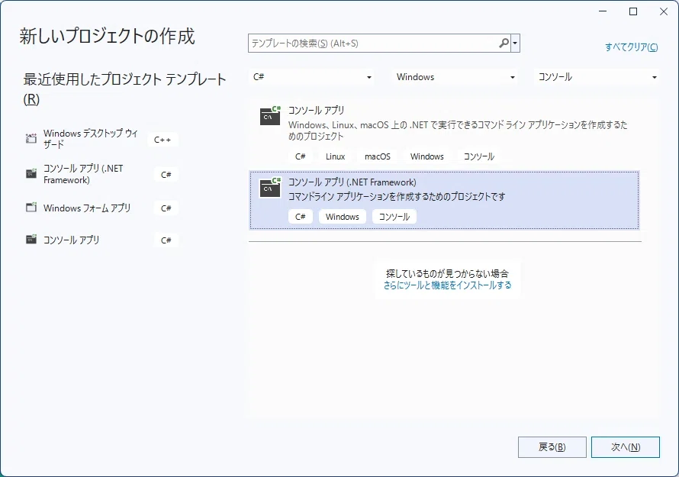
Task: Click the Linux tag on コンソール アプリ
Action: point(335,156)
